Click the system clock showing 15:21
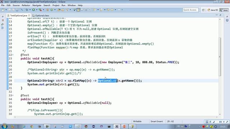This screenshot has width=230, height=129. click(x=223, y=126)
